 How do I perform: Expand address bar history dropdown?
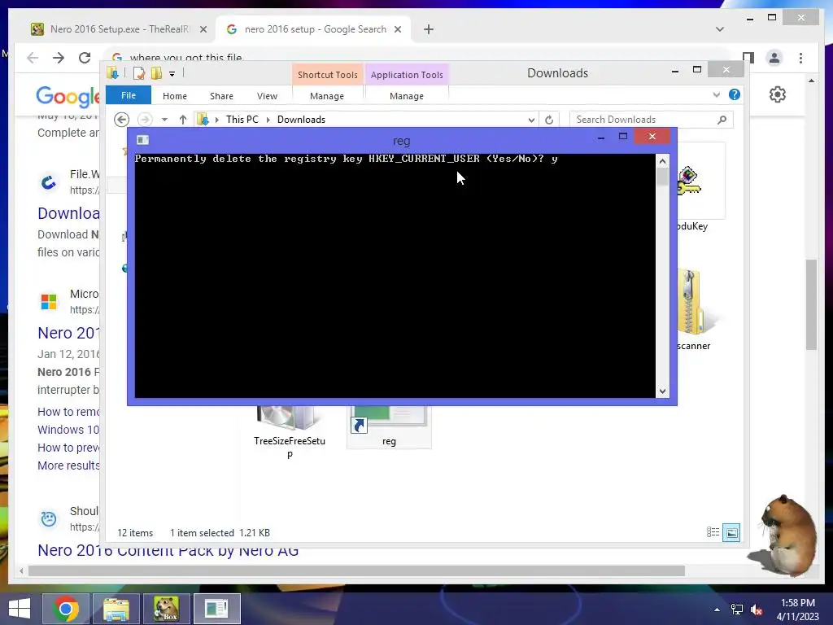point(531,120)
